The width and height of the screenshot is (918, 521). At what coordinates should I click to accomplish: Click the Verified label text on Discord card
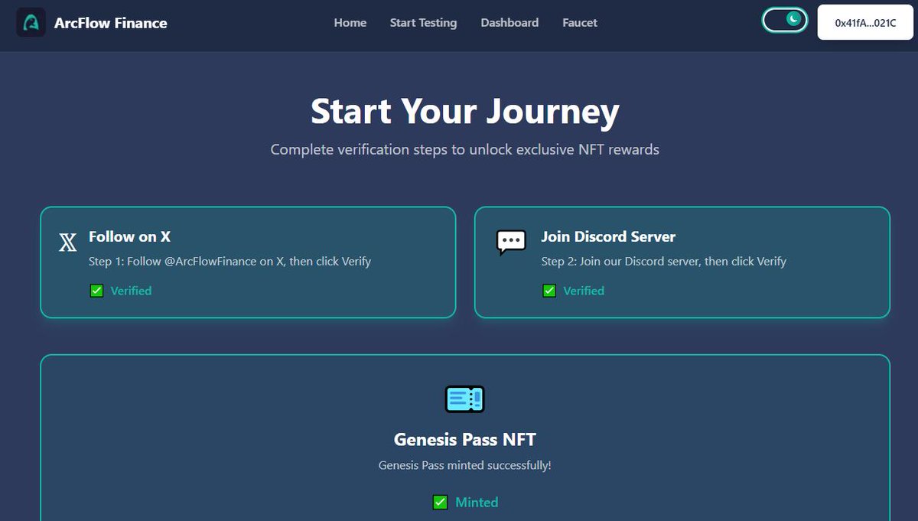[584, 290]
